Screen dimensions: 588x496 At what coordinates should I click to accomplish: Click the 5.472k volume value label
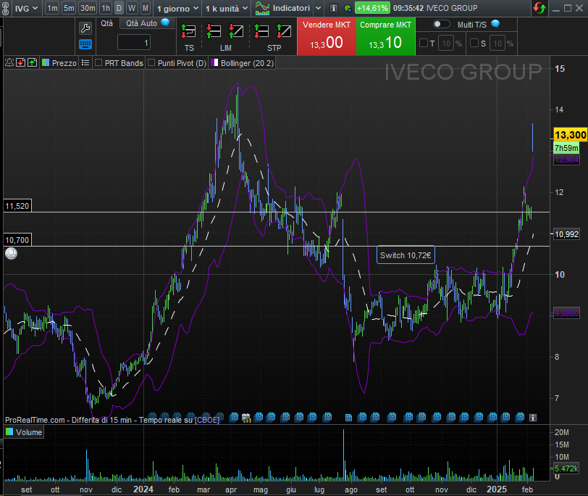(x=566, y=468)
